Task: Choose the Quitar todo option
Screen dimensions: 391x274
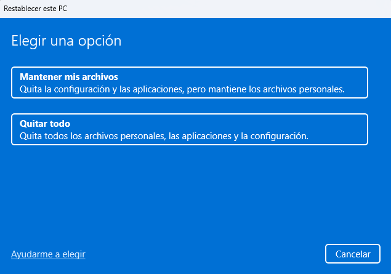Action: click(190, 129)
